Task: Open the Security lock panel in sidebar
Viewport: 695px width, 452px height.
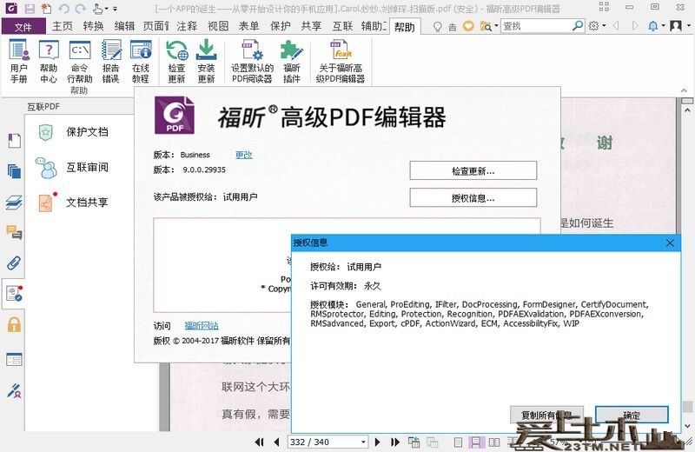Action: click(x=14, y=324)
